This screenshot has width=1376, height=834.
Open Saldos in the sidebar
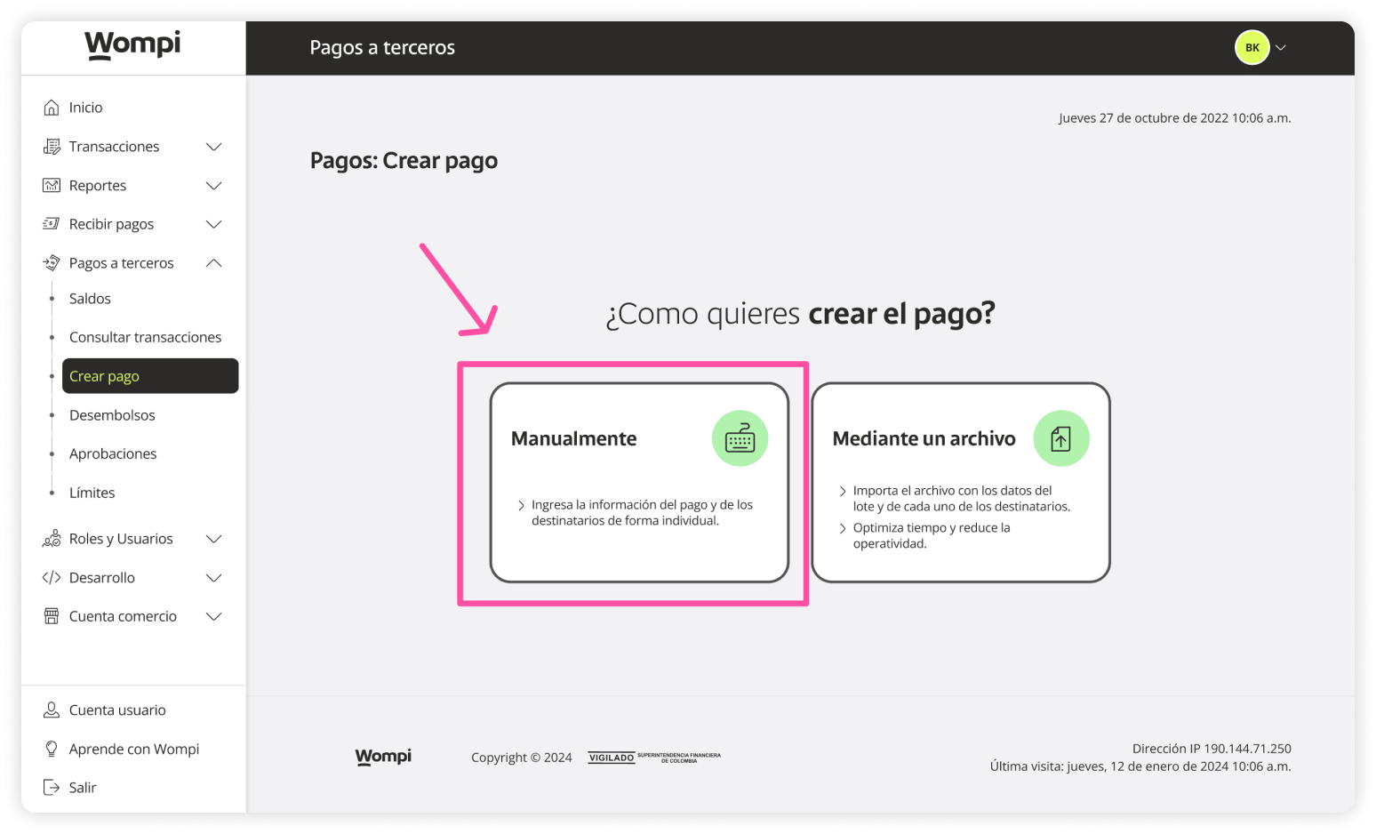[x=90, y=299]
